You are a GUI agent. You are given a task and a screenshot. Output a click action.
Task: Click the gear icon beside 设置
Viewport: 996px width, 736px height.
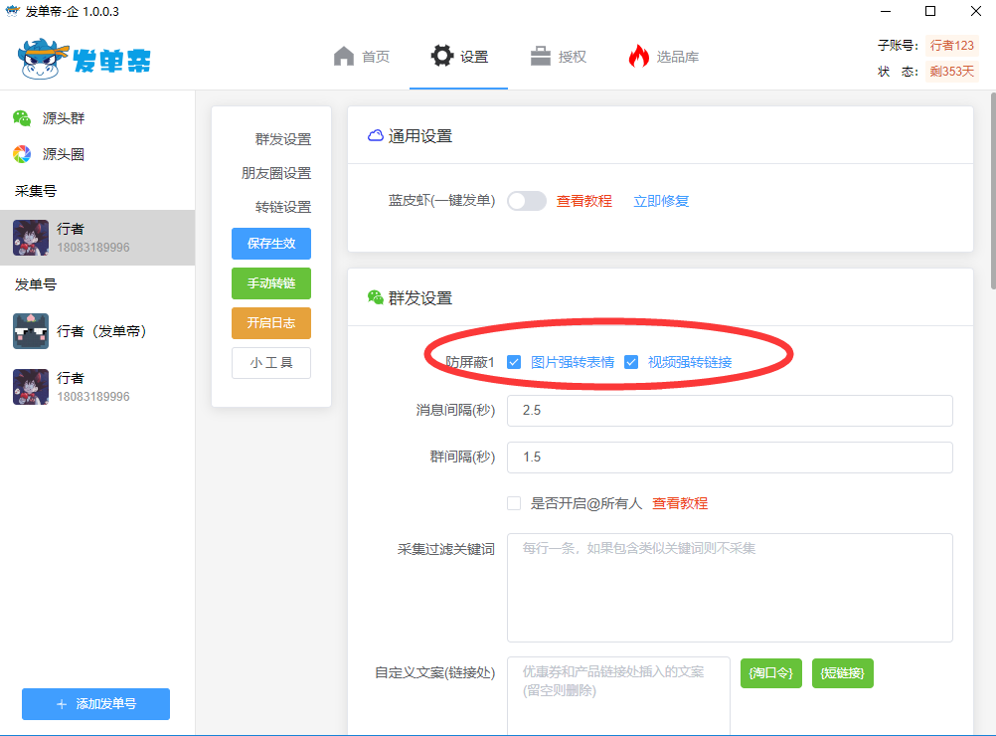click(x=442, y=56)
